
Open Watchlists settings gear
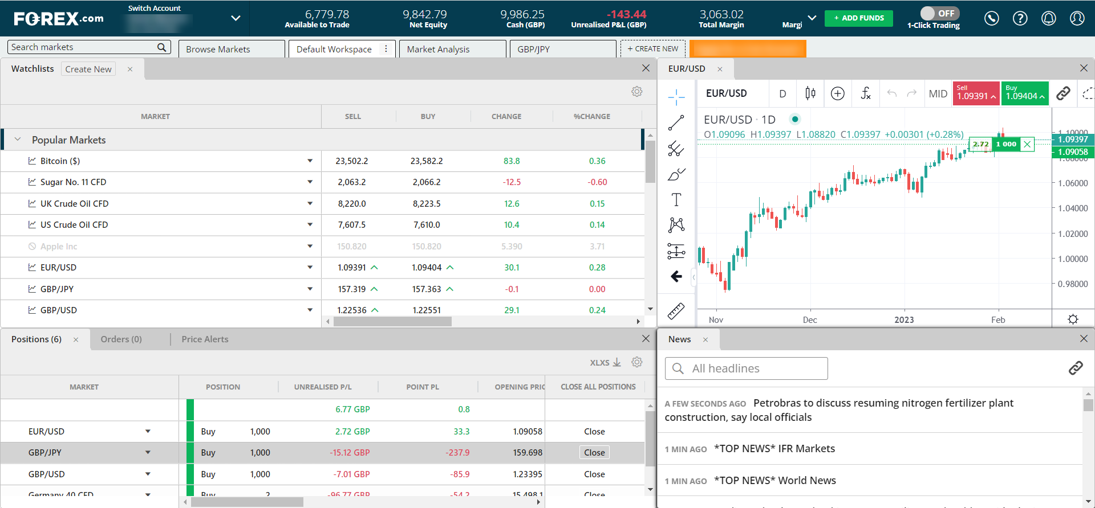pyautogui.click(x=637, y=92)
